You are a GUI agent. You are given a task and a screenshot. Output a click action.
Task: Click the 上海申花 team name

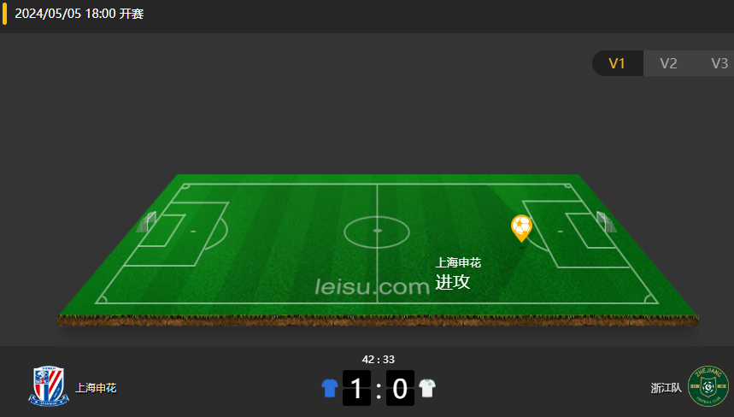(x=96, y=388)
